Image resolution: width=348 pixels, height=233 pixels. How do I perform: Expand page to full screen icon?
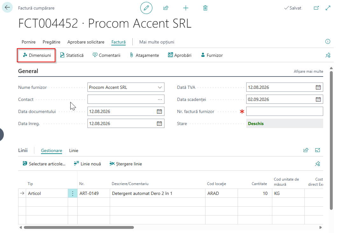[328, 8]
